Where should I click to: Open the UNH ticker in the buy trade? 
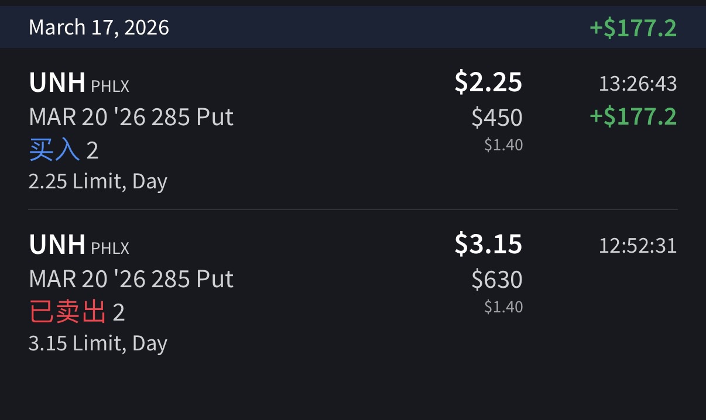[x=57, y=82]
